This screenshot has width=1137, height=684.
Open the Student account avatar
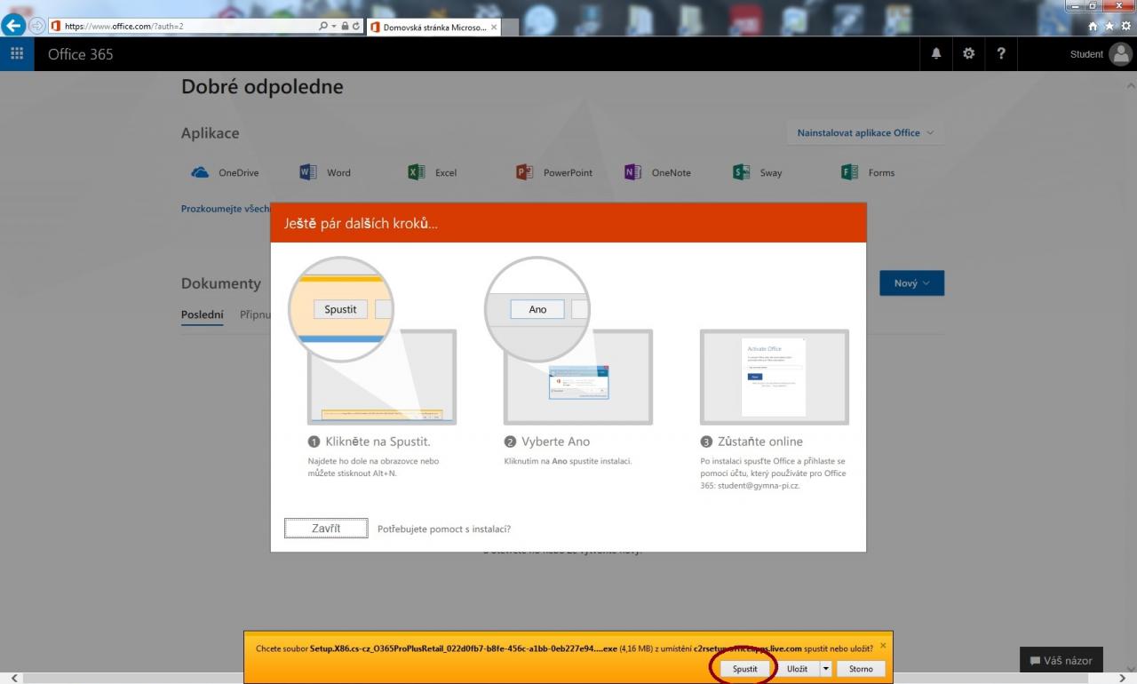pos(1120,54)
